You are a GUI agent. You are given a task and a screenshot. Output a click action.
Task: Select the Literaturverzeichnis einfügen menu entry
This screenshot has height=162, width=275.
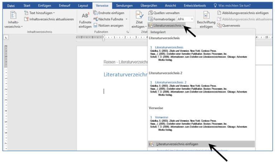(x=201, y=144)
